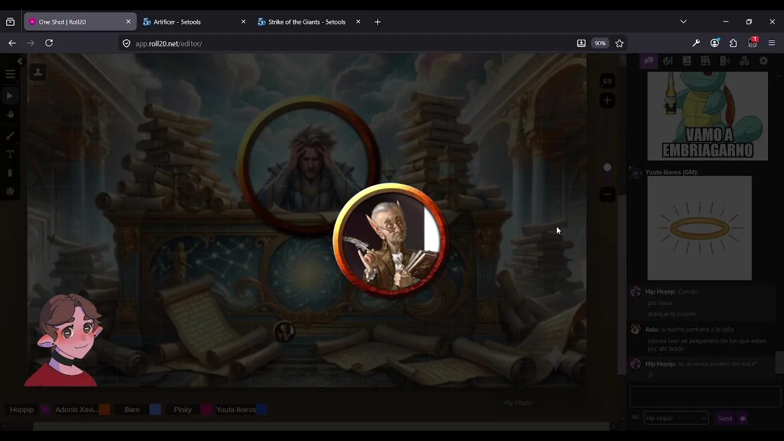
Task: Open the layers menu in toolbar
Action: [x=10, y=74]
